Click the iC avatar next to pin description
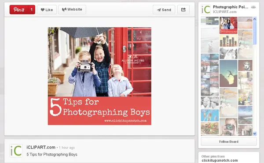Viewport: 264px width, 163px height. point(16,151)
